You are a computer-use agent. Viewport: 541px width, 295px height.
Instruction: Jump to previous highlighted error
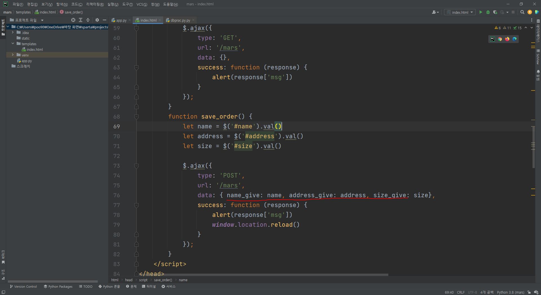pyautogui.click(x=526, y=28)
